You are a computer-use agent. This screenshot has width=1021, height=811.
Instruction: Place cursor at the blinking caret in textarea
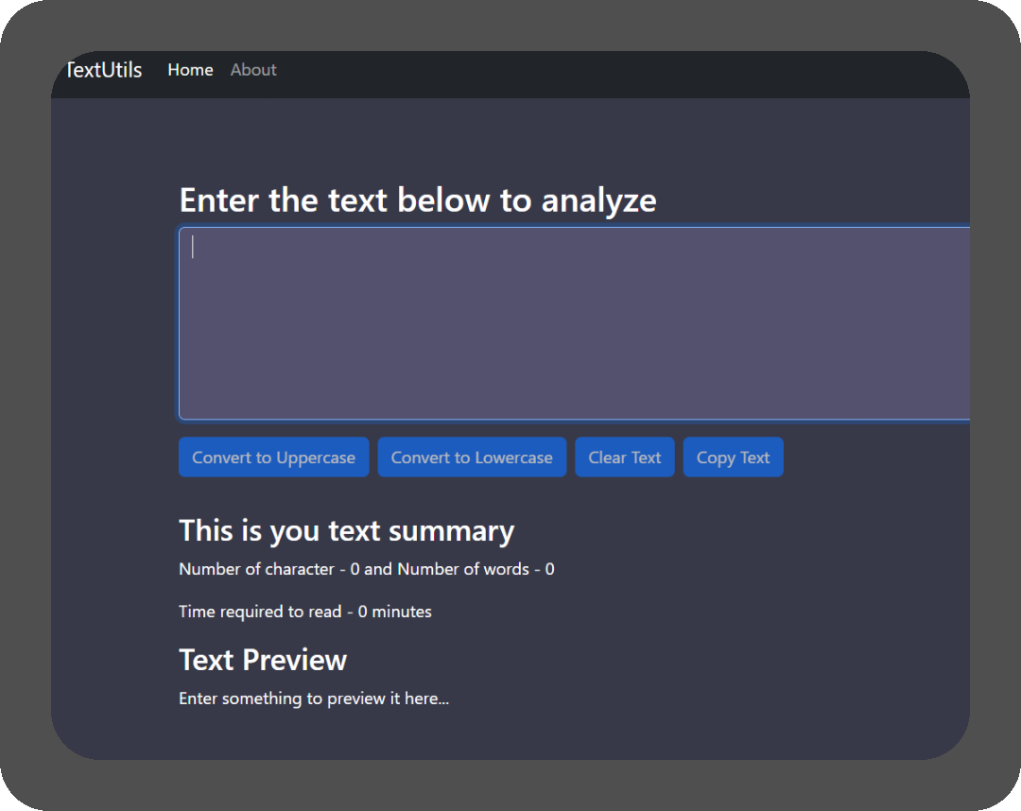tap(193, 247)
